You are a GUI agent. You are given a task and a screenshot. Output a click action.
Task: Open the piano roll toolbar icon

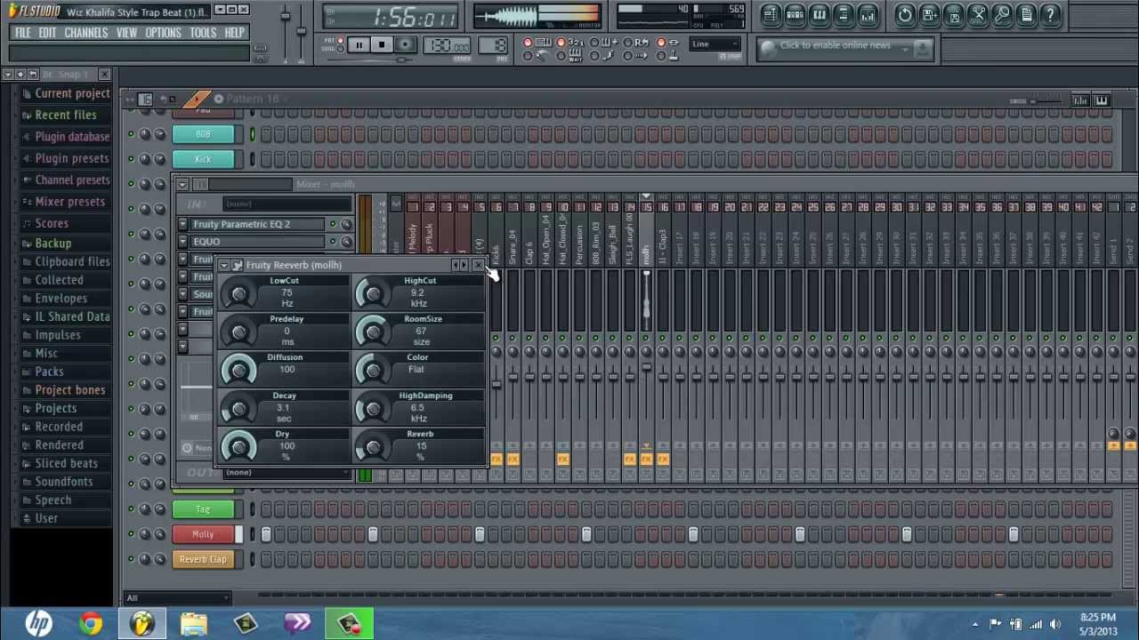[x=819, y=14]
